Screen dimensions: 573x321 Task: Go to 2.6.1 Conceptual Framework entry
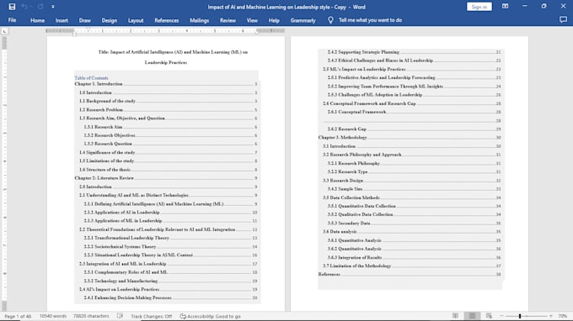414,112
